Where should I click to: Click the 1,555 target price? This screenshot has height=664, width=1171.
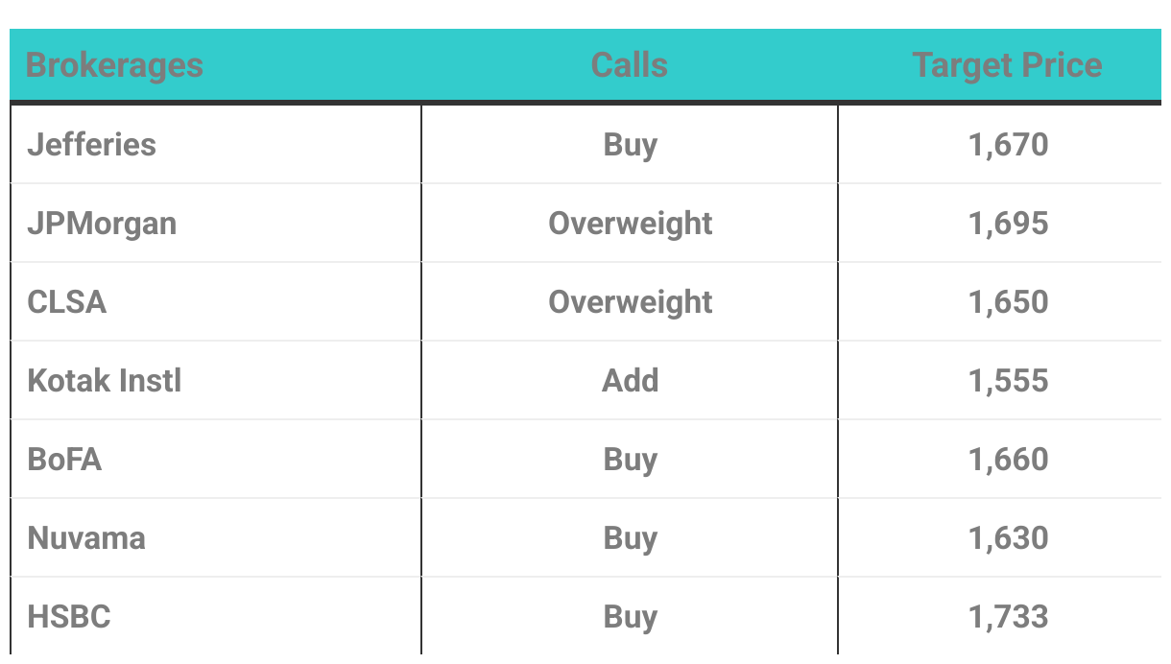[1008, 381]
